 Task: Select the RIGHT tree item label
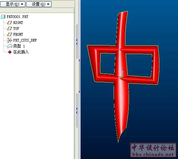tap(18, 23)
